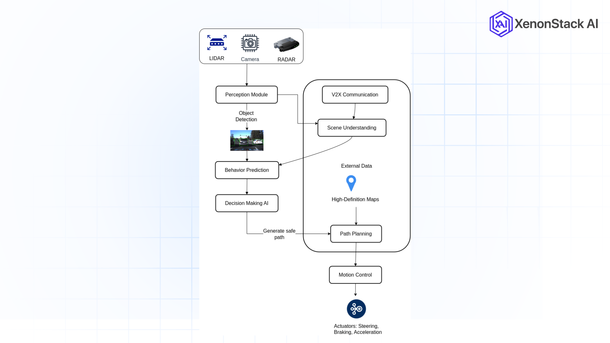Select the Decision Making AI item

247,203
